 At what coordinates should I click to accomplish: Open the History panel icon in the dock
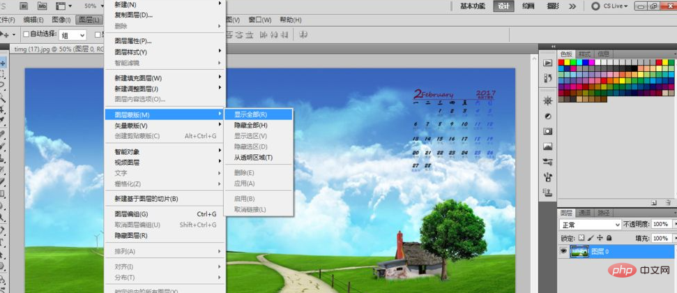coord(548,78)
